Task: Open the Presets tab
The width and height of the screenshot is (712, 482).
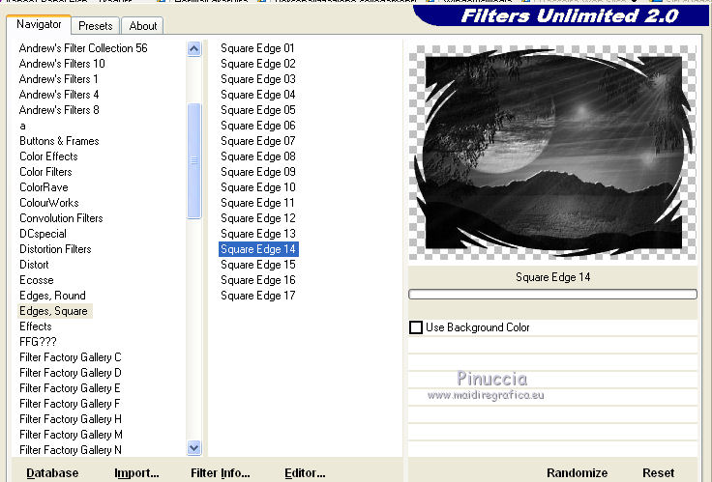Action: [x=96, y=26]
